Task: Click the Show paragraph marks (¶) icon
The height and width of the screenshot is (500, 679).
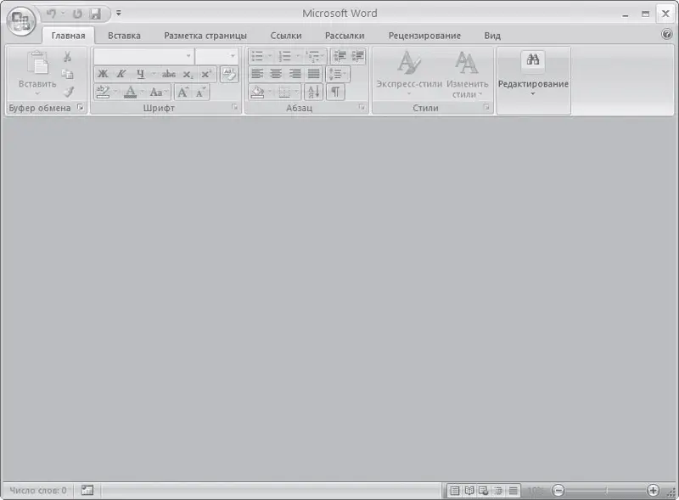Action: pos(335,92)
